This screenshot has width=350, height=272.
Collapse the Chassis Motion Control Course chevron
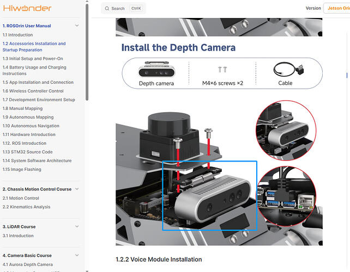pyautogui.click(x=77, y=189)
